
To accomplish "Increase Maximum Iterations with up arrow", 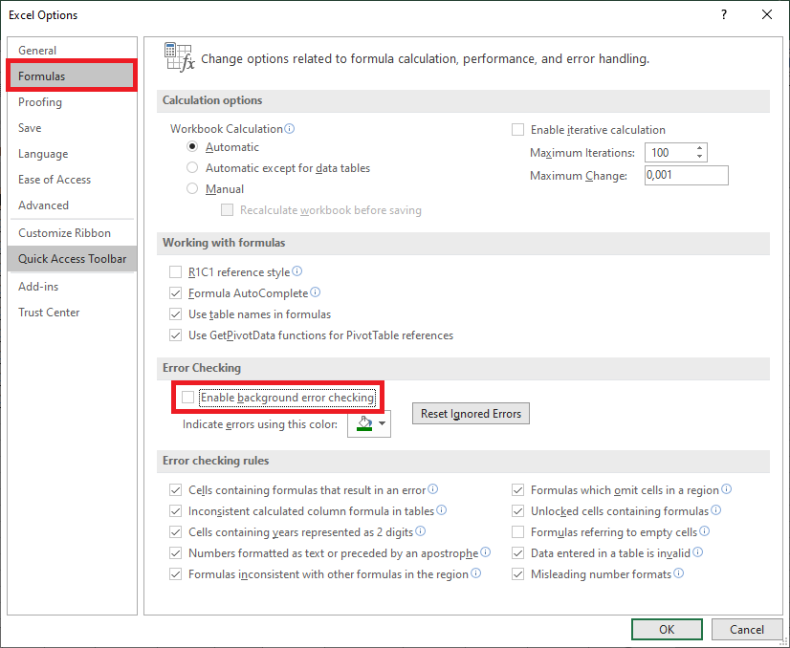I will coord(699,148).
